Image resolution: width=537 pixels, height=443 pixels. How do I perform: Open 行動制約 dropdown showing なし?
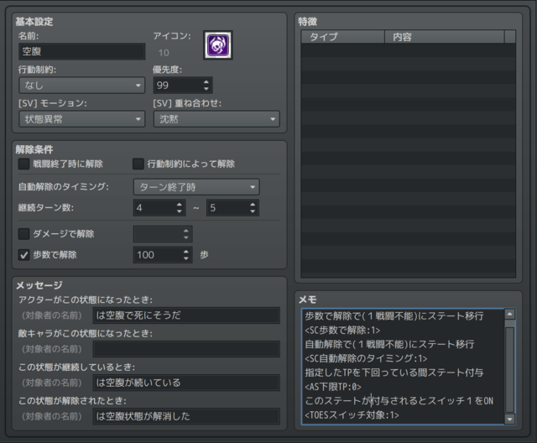[x=82, y=86]
